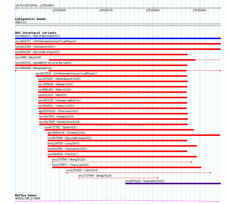Viewport: 228px width, 204px height.
Task: Click the esv7488 (Ahn2009) label
Action: (28, 57)
